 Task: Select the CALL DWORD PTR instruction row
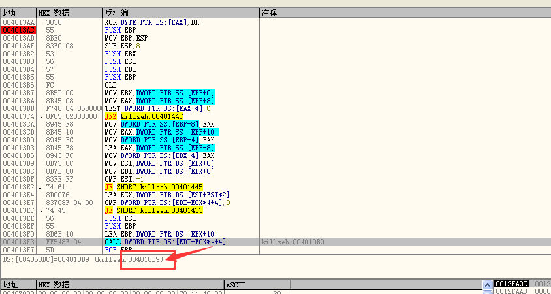point(165,242)
